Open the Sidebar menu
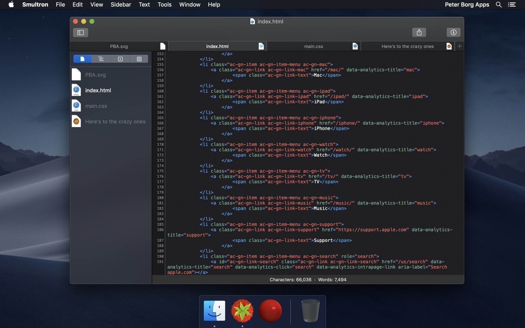Screen dimensions: 525x328 (120, 4)
